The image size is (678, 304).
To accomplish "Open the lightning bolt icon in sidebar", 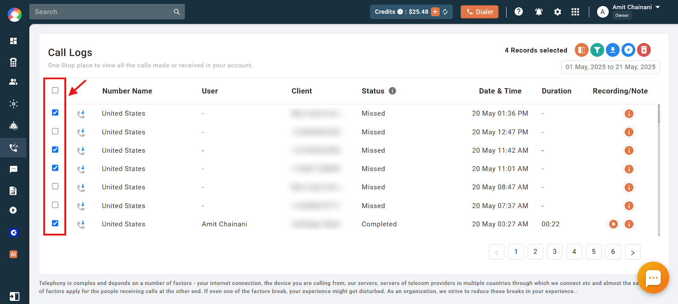I will click(x=14, y=211).
